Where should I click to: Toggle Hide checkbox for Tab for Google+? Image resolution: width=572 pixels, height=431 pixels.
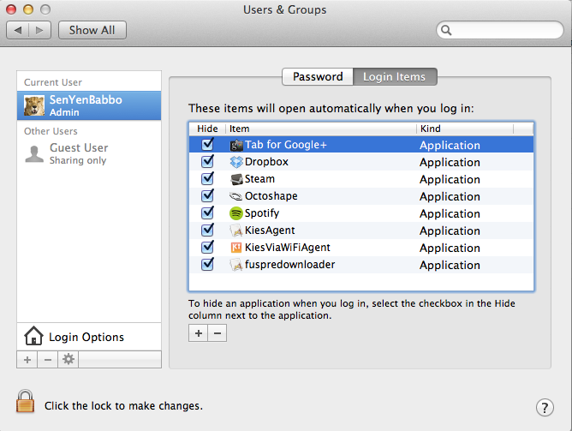coord(207,144)
